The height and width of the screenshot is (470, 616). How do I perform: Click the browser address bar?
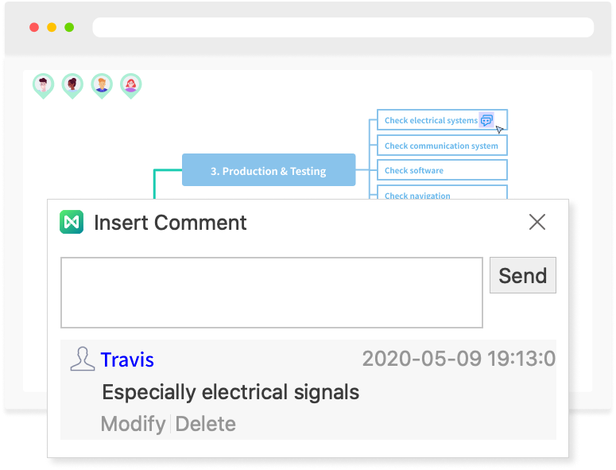click(x=343, y=27)
